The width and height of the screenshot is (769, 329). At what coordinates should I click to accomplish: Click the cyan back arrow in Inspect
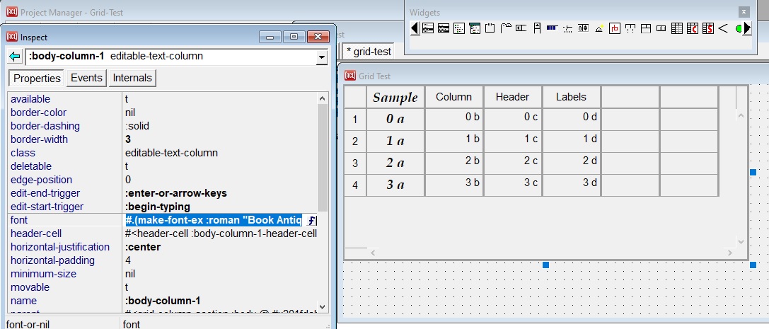pyautogui.click(x=15, y=57)
